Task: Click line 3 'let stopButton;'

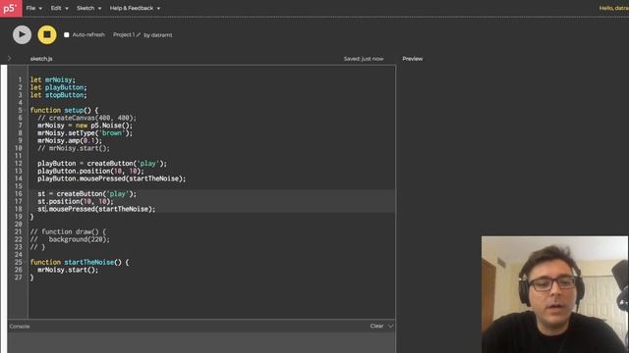Action: 59,95
